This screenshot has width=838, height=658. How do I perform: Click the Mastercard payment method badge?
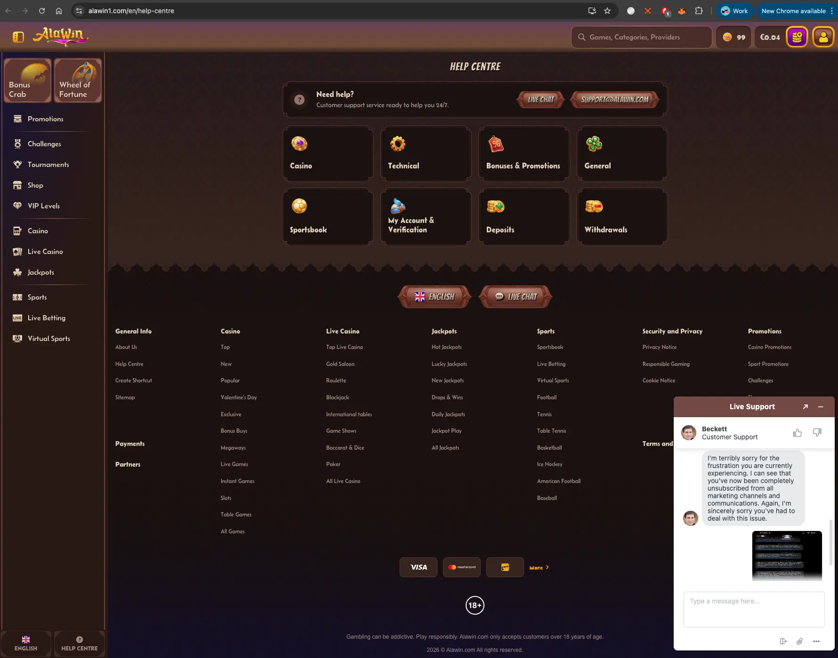point(462,567)
